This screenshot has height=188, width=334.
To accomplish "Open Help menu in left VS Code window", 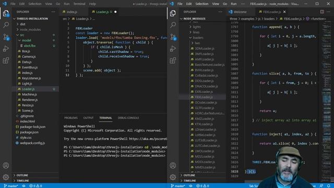I will [92, 4].
